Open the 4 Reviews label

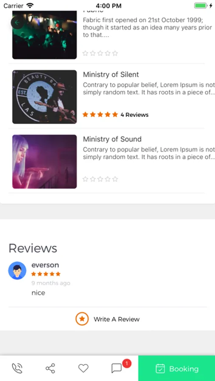point(134,115)
